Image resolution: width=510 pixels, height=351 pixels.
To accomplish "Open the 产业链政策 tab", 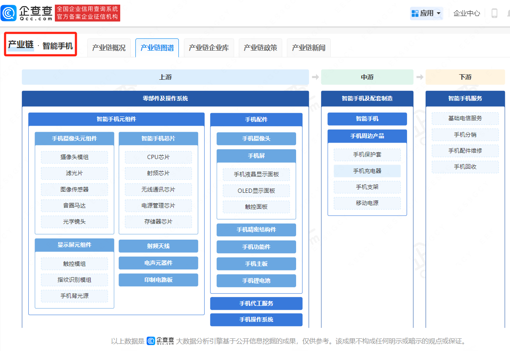I will (x=260, y=48).
